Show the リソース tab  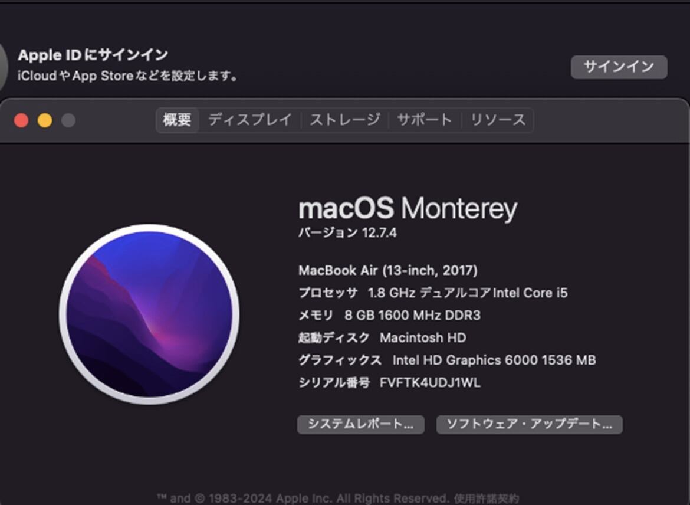click(x=498, y=120)
